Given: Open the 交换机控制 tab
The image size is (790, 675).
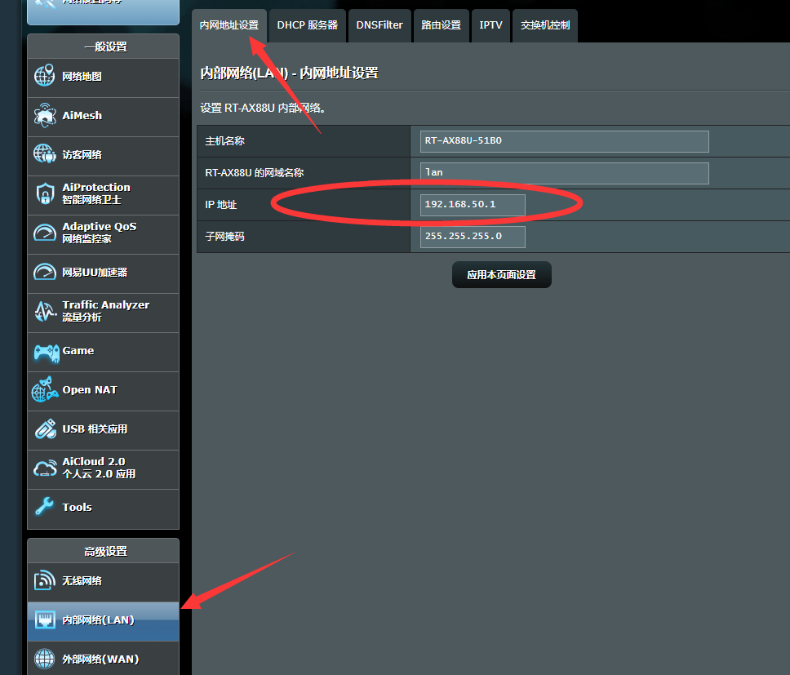Looking at the screenshot, I should click(x=545, y=25).
